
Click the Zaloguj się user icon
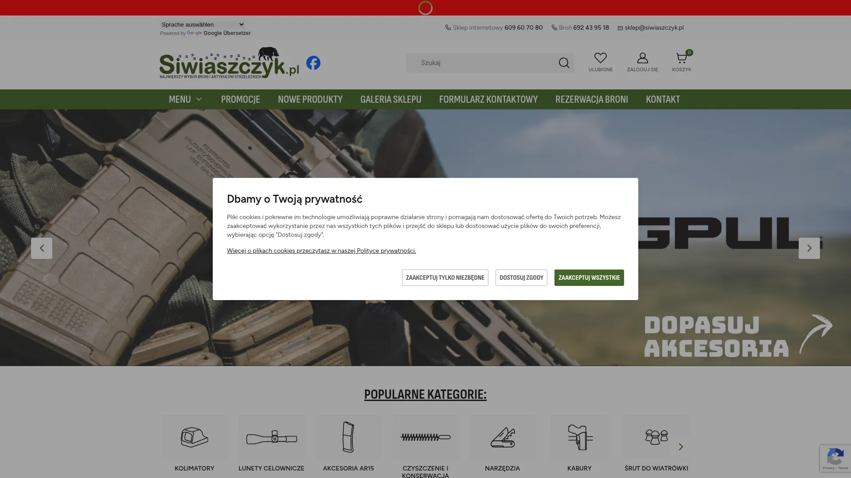tap(642, 58)
